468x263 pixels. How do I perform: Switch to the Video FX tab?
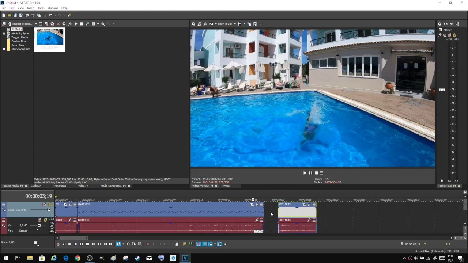click(x=83, y=186)
